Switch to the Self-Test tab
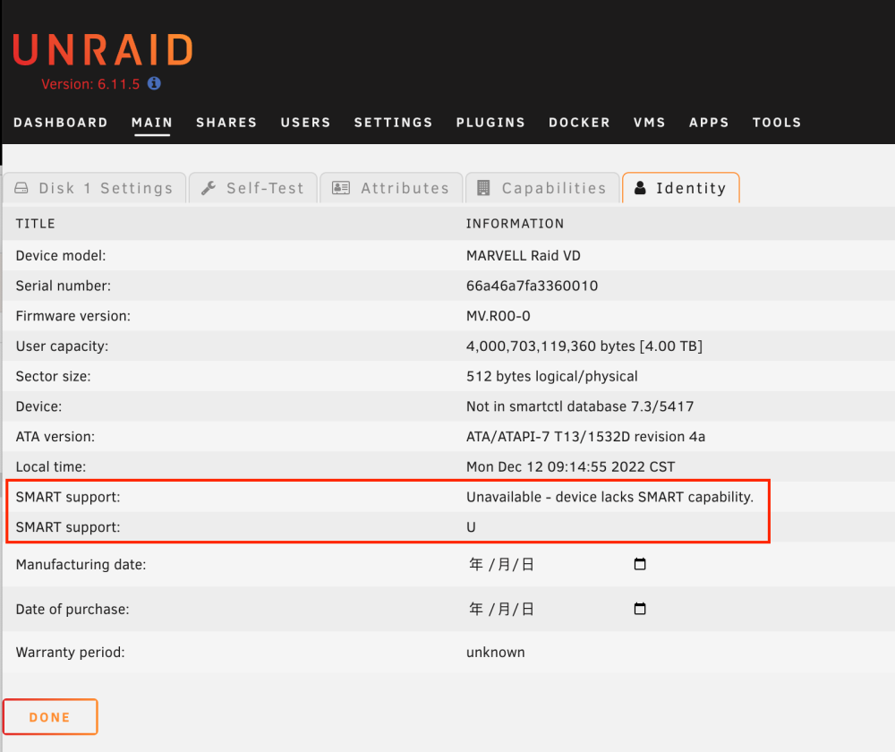895x752 pixels. click(253, 188)
